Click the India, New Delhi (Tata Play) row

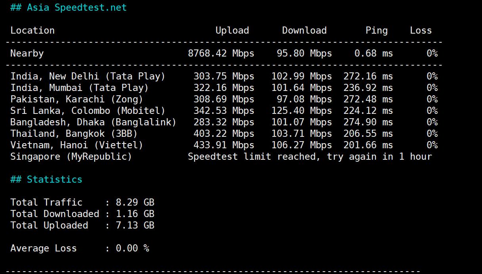pyautogui.click(x=88, y=76)
